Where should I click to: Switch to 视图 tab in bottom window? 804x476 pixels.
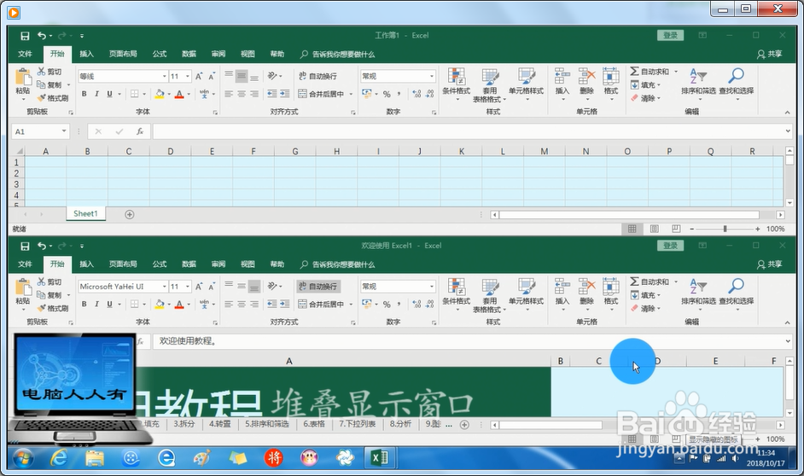248,264
